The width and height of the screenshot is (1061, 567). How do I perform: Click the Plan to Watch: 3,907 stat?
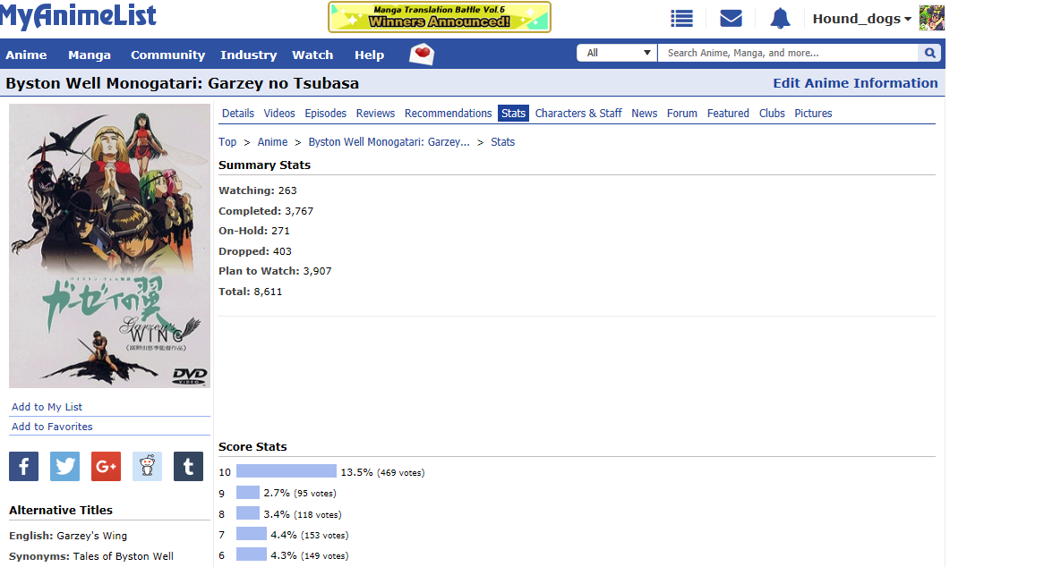(275, 271)
